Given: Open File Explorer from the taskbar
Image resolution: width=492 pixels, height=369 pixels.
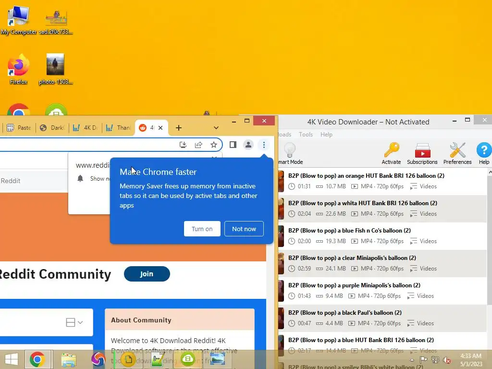Looking at the screenshot, I should tap(69, 360).
